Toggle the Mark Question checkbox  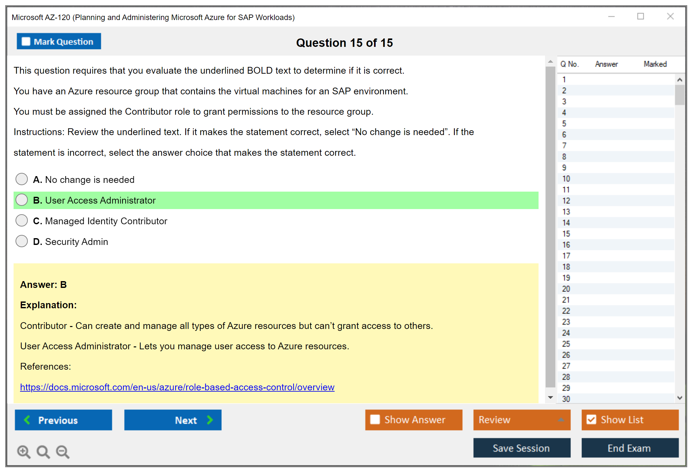(x=26, y=42)
